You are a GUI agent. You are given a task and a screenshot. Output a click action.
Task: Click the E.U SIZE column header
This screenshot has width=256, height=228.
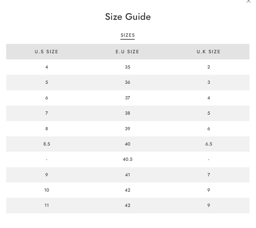pos(128,52)
